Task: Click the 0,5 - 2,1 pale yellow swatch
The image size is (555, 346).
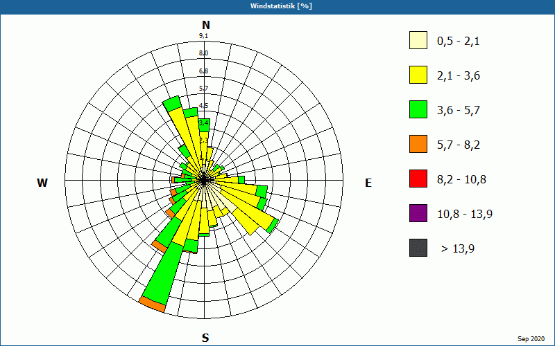Action: 418,40
